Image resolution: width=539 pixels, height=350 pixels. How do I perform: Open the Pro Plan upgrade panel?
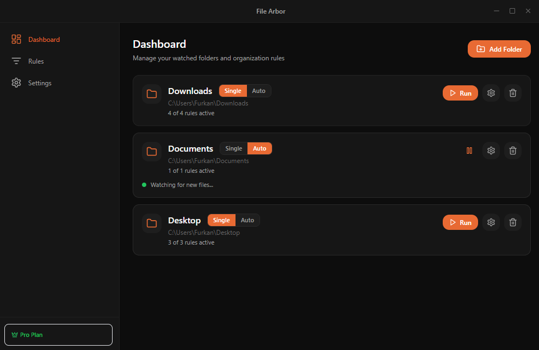coord(58,335)
